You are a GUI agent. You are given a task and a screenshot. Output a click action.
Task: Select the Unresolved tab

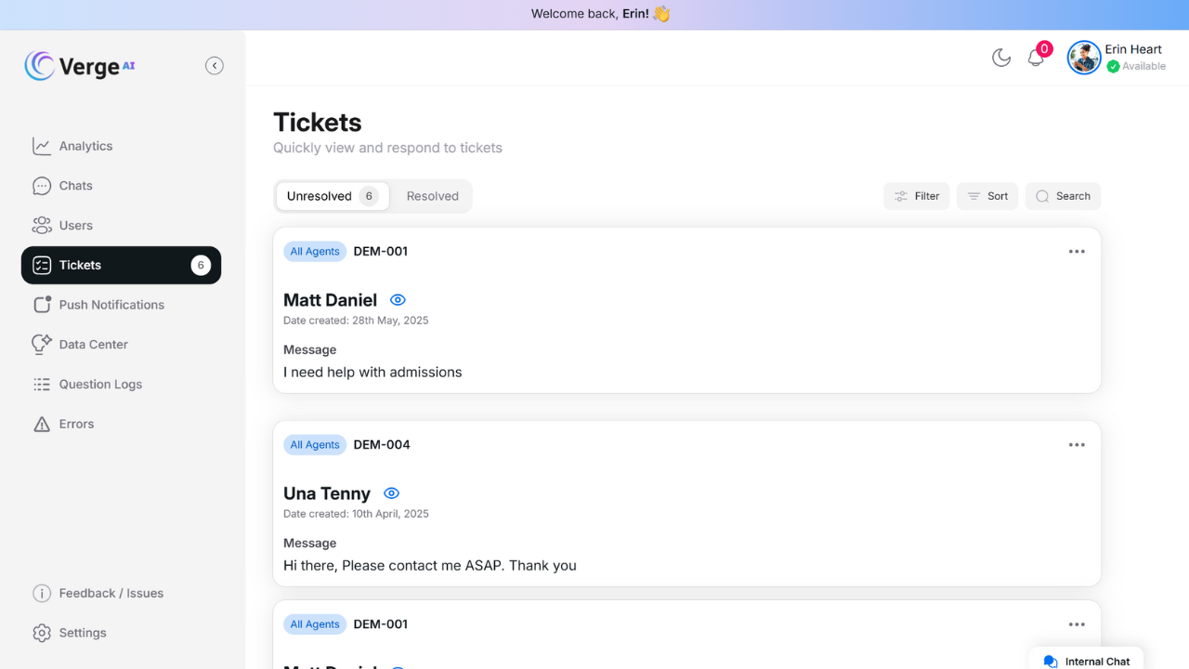[333, 196]
